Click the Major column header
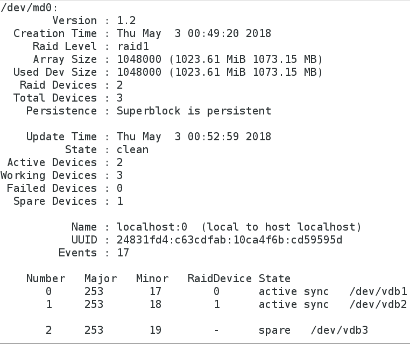The image size is (410, 344). 101,279
